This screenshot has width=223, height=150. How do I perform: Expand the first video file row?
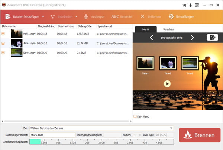point(3,34)
